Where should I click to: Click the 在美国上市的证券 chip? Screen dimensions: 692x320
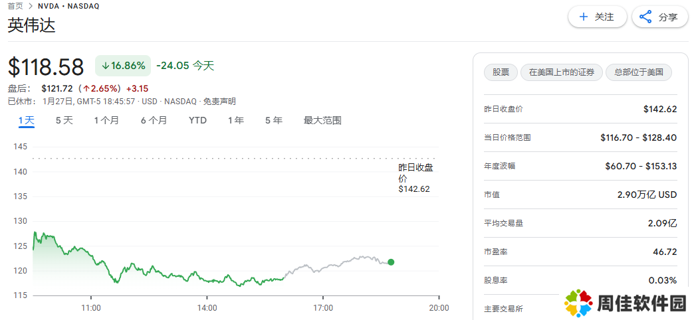[561, 72]
